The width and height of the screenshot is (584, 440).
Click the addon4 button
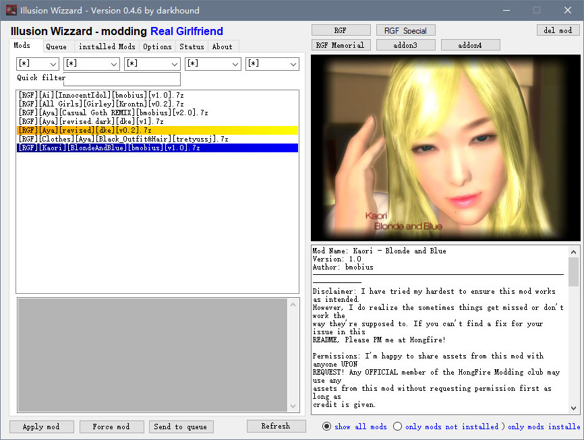point(471,45)
